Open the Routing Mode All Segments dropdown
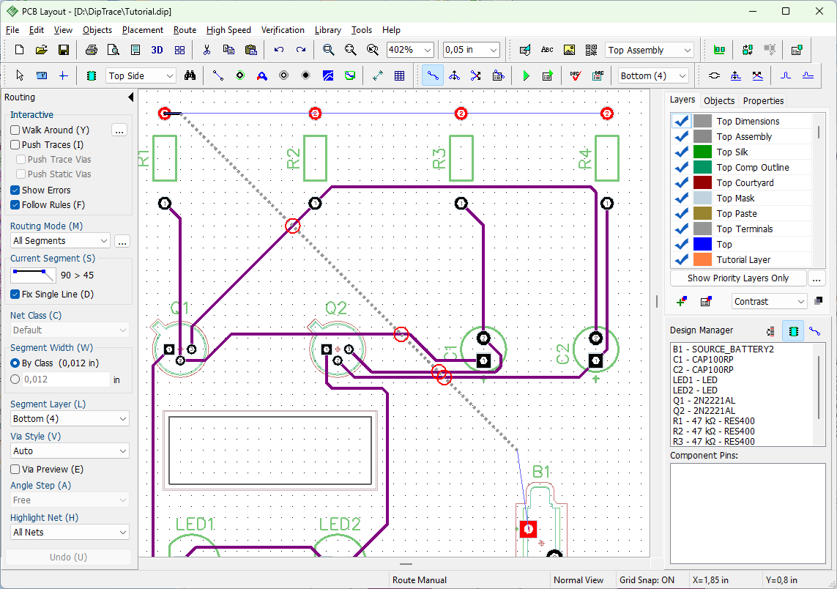Image resolution: width=837 pixels, height=589 pixels. (x=60, y=241)
